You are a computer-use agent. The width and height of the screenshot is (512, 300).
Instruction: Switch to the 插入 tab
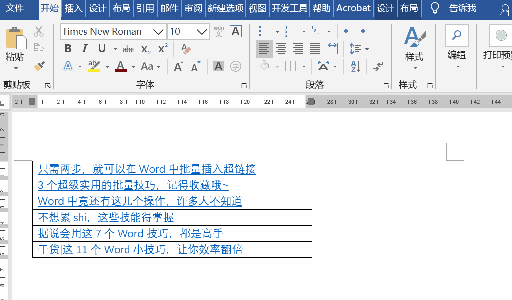click(74, 8)
